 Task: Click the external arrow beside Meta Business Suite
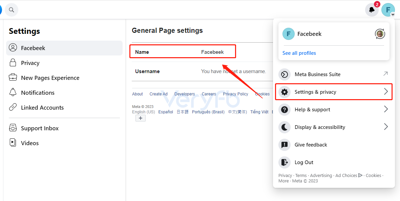point(385,74)
